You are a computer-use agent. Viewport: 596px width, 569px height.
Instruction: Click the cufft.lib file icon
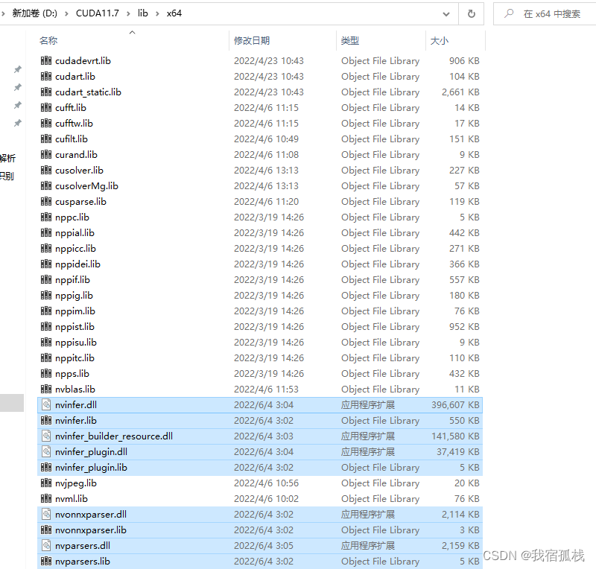[46, 107]
